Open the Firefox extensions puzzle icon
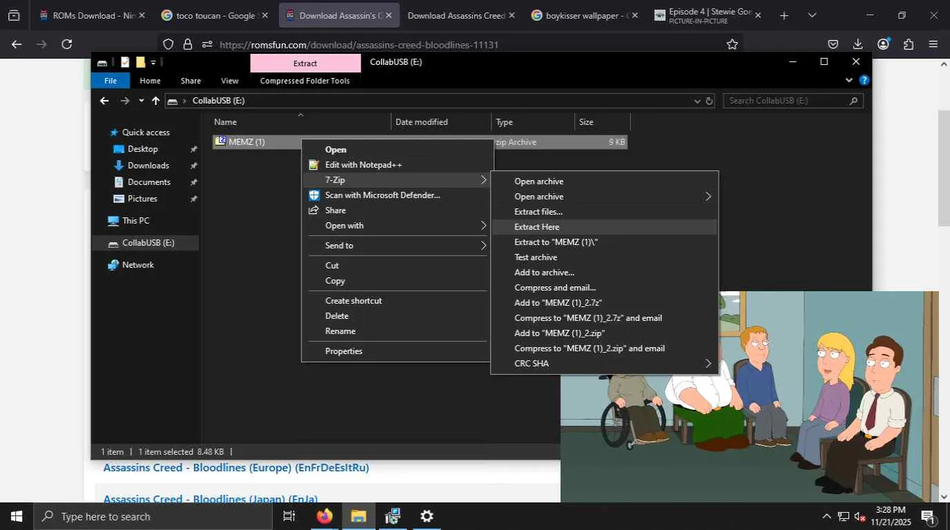Screen dimensions: 950x530 pyautogui.click(x=909, y=44)
